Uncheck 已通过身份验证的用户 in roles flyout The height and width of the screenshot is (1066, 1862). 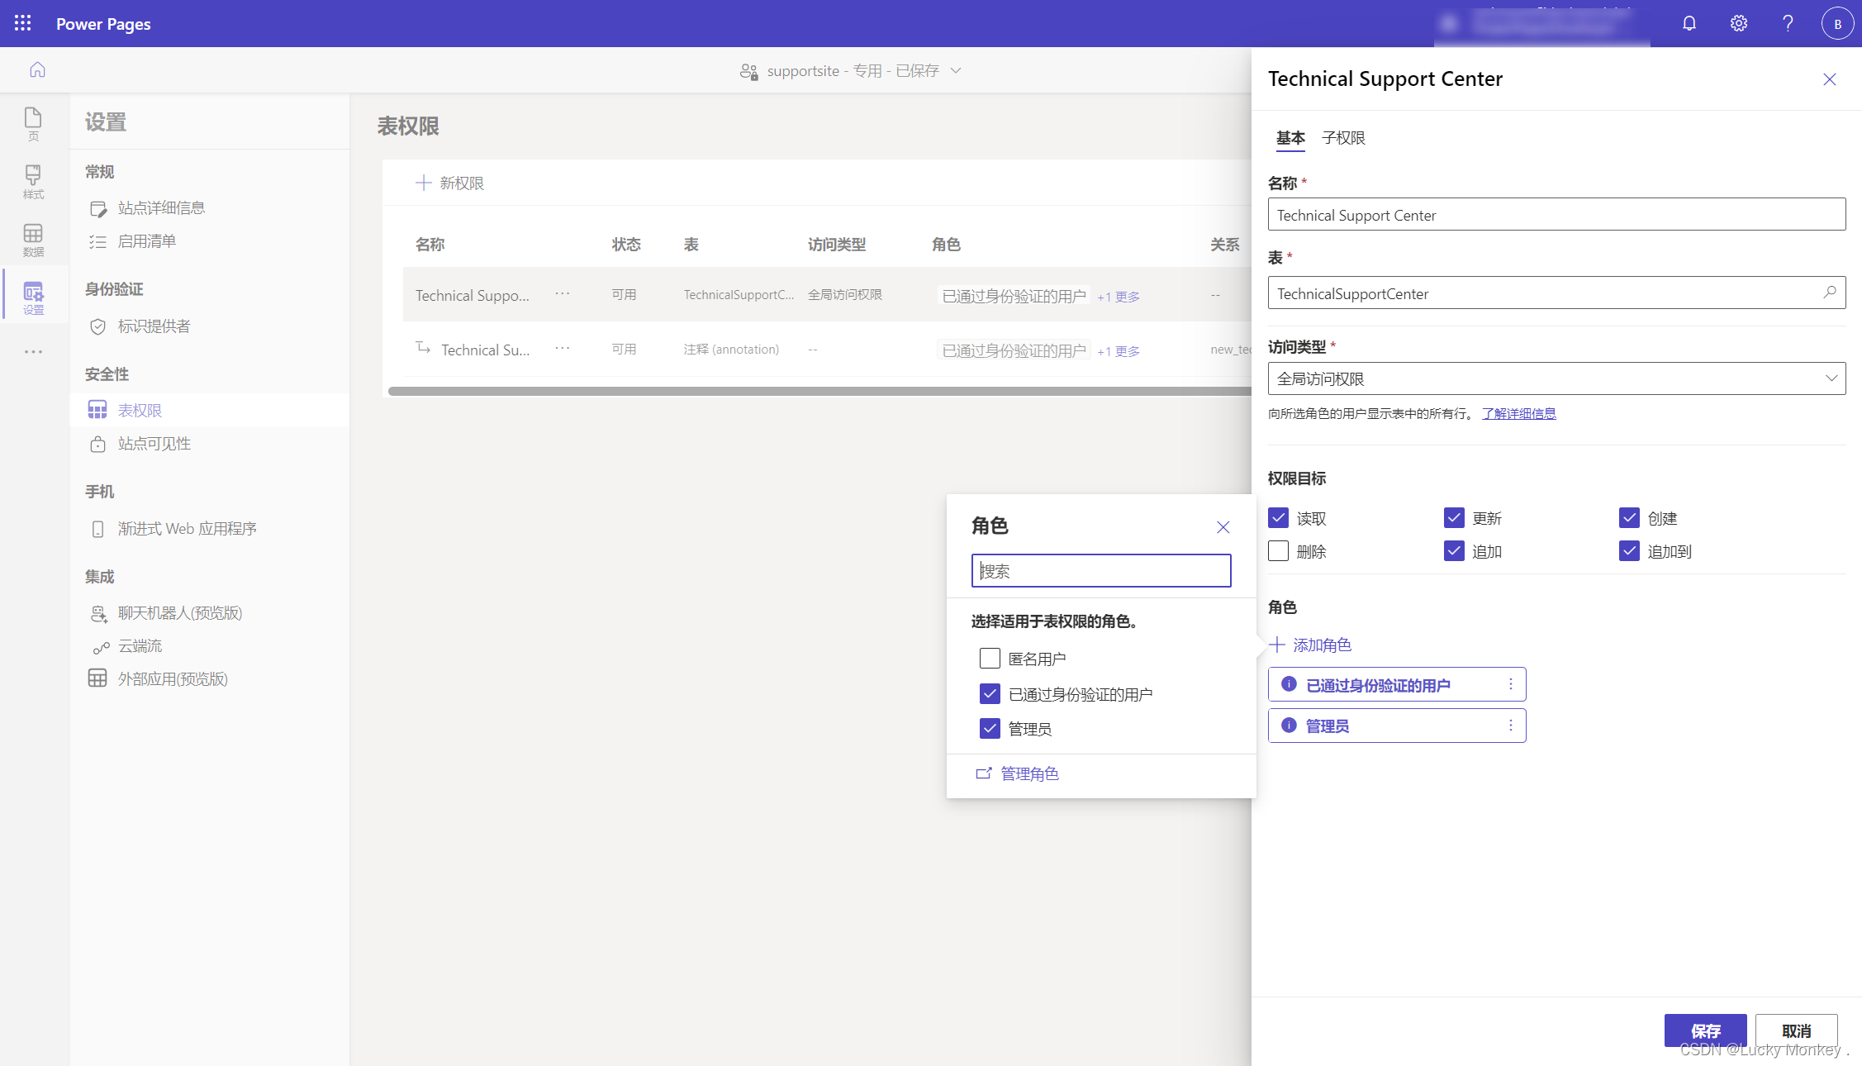990,694
